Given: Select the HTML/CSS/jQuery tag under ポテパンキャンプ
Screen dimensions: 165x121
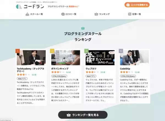Looking at the screenshot, I should [x=59, y=76].
